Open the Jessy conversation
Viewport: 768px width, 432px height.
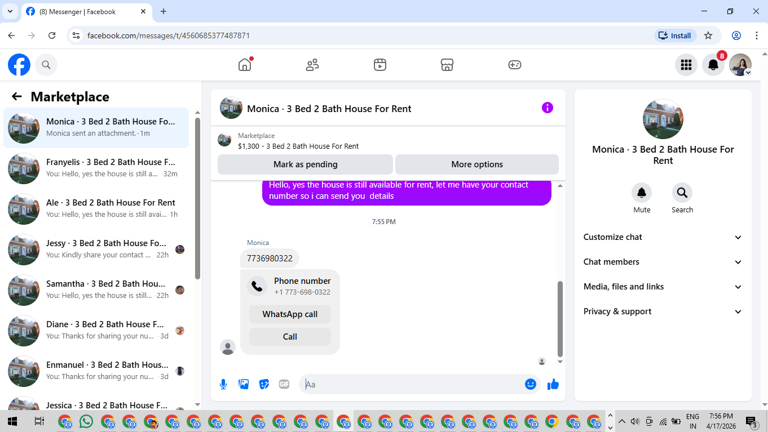coord(96,250)
